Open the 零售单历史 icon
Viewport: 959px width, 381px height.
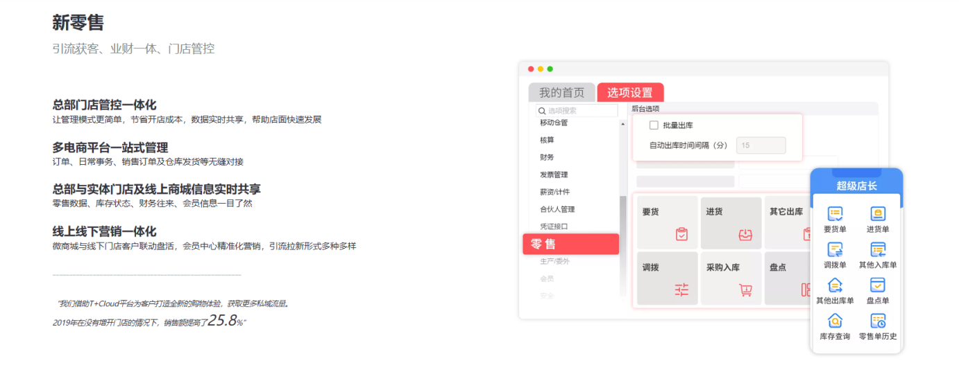[878, 321]
